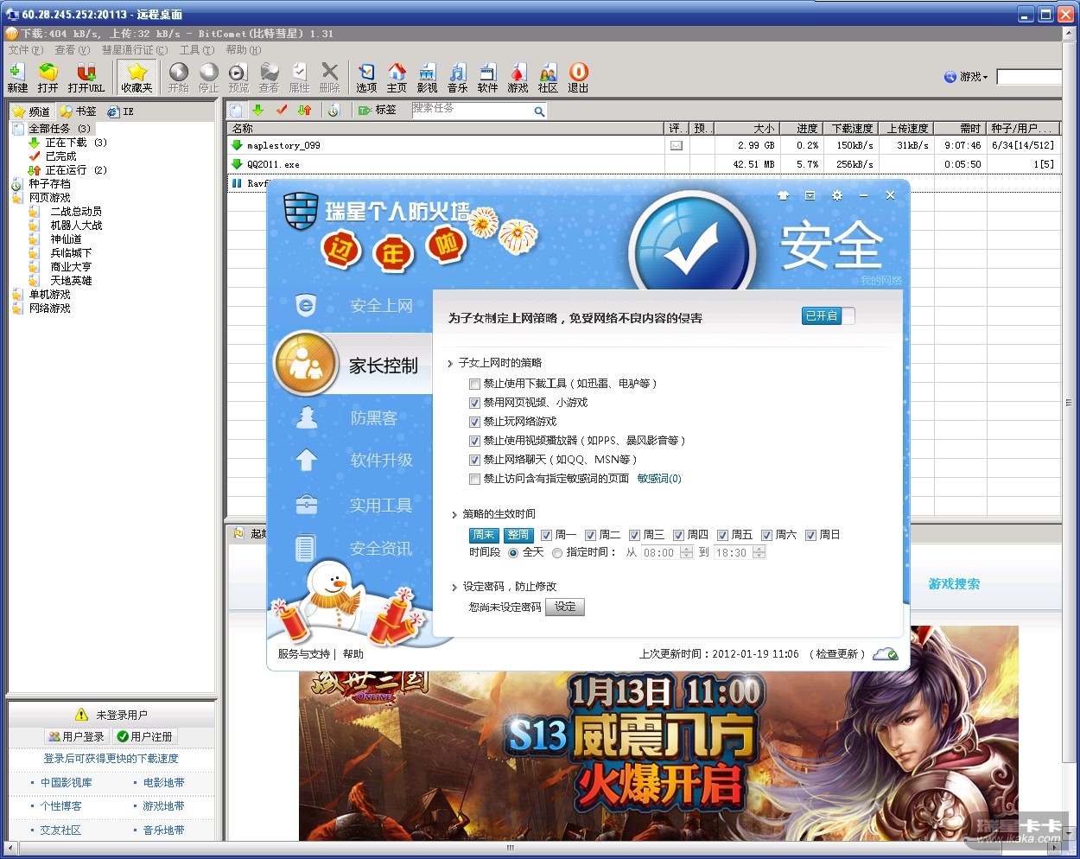
Task: Go to 主页 home page icon
Action: [397, 77]
